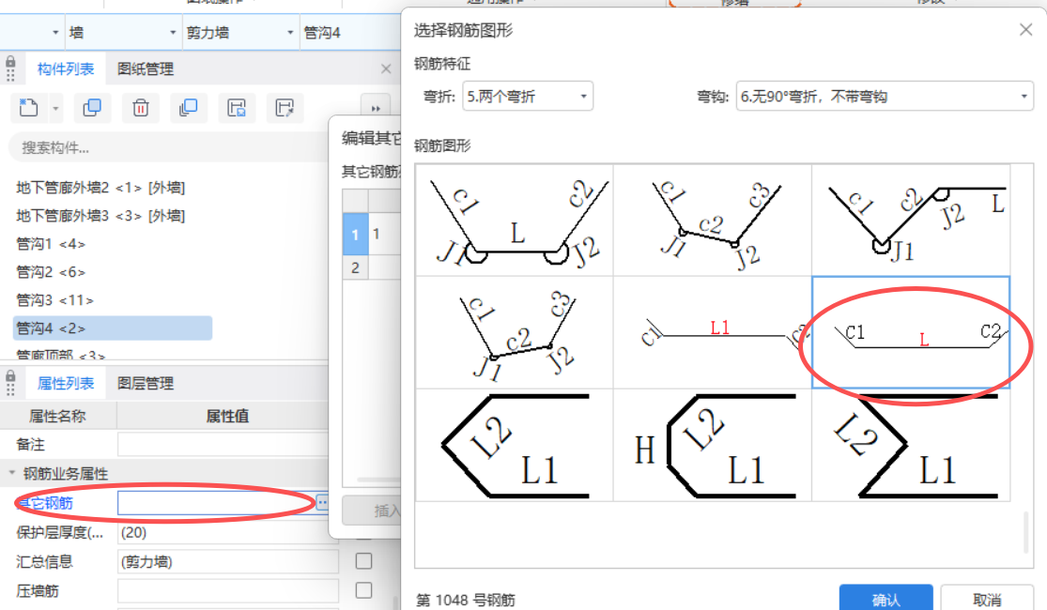The image size is (1047, 610).
Task: Expand the toolbar via double-arrow icon
Action: (x=376, y=106)
